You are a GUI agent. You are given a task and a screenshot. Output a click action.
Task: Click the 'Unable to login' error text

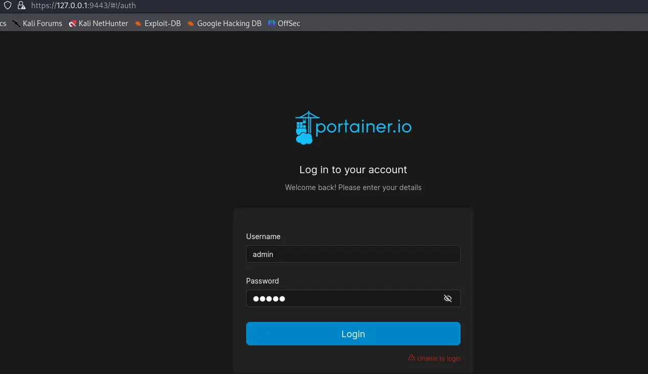click(x=439, y=359)
